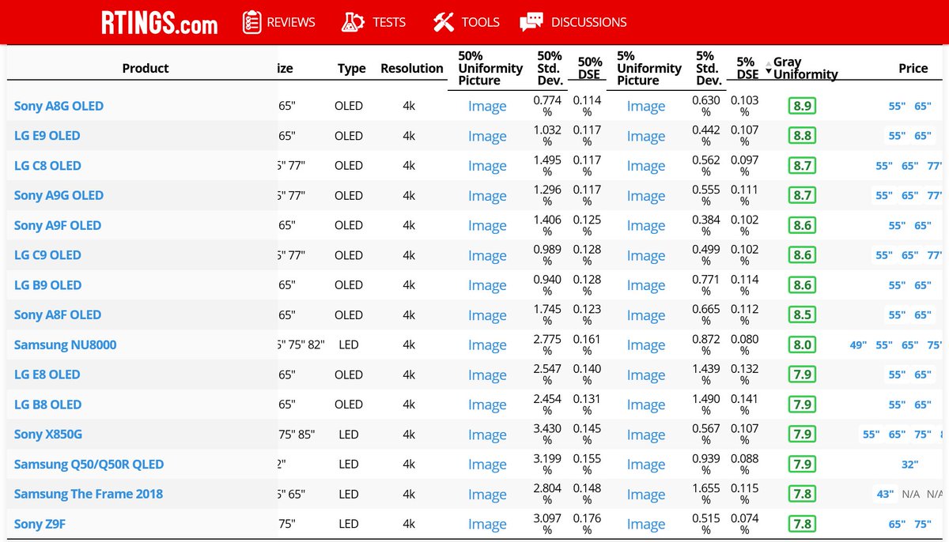Open the RTINGS.com home logo
949x542 pixels.
click(x=159, y=22)
